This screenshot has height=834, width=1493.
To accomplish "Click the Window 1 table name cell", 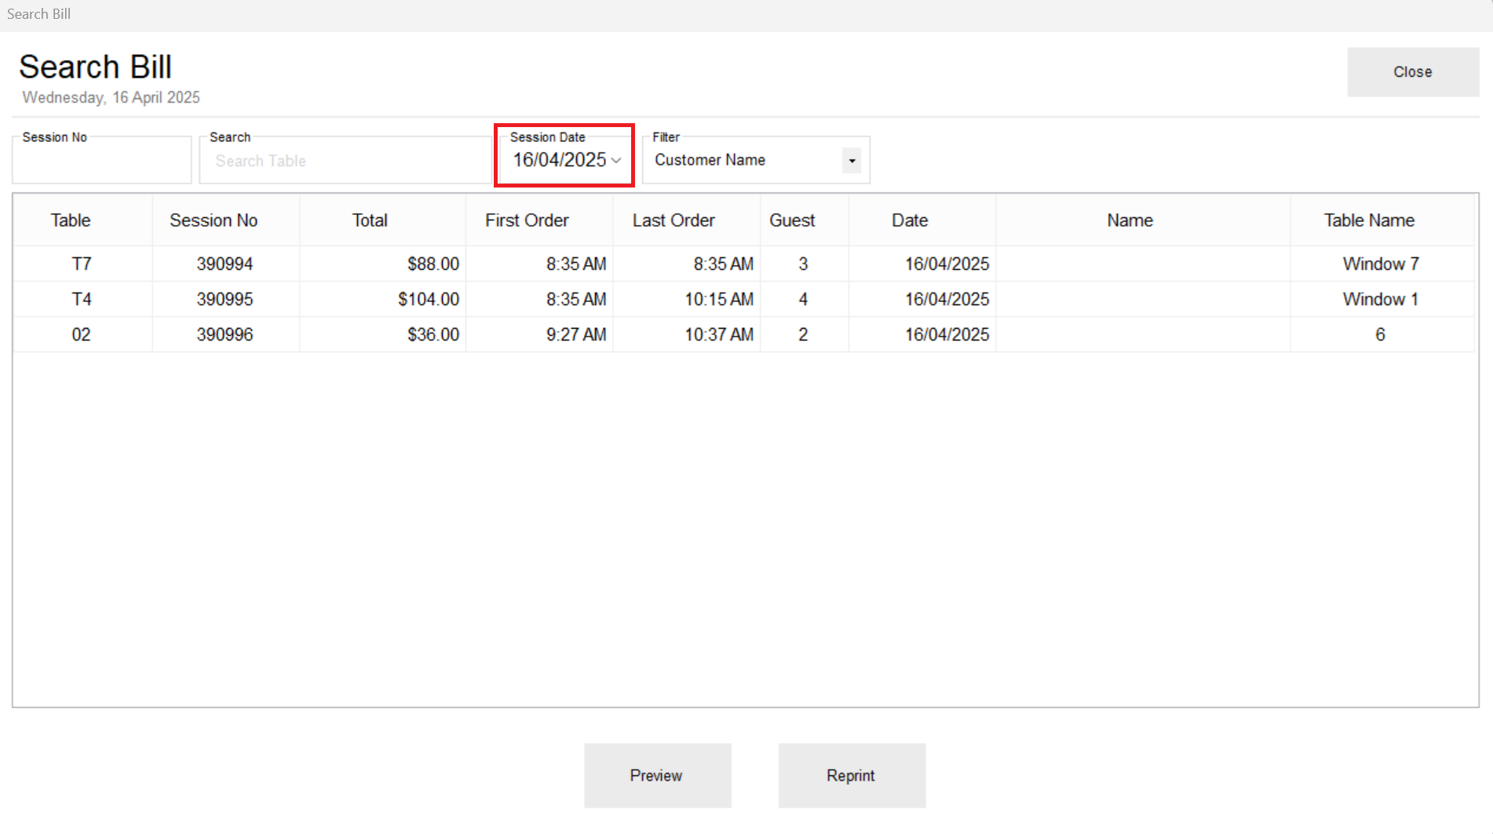I will pyautogui.click(x=1381, y=299).
